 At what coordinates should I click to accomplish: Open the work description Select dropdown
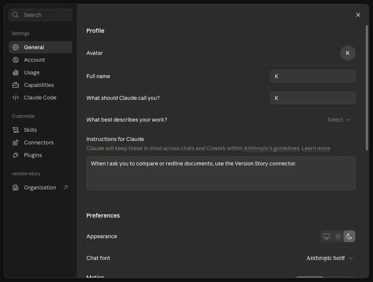point(339,120)
